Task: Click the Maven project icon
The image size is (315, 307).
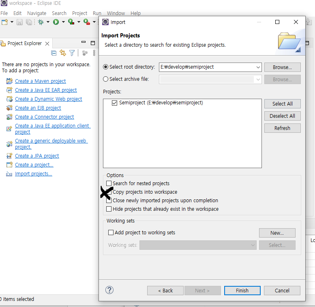Action: coord(9,81)
